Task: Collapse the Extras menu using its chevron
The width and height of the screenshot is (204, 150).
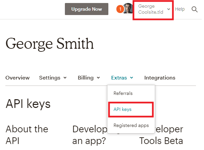Action: point(132,78)
